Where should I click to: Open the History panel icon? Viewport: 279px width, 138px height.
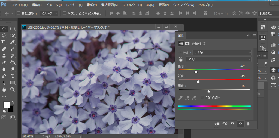(263, 27)
